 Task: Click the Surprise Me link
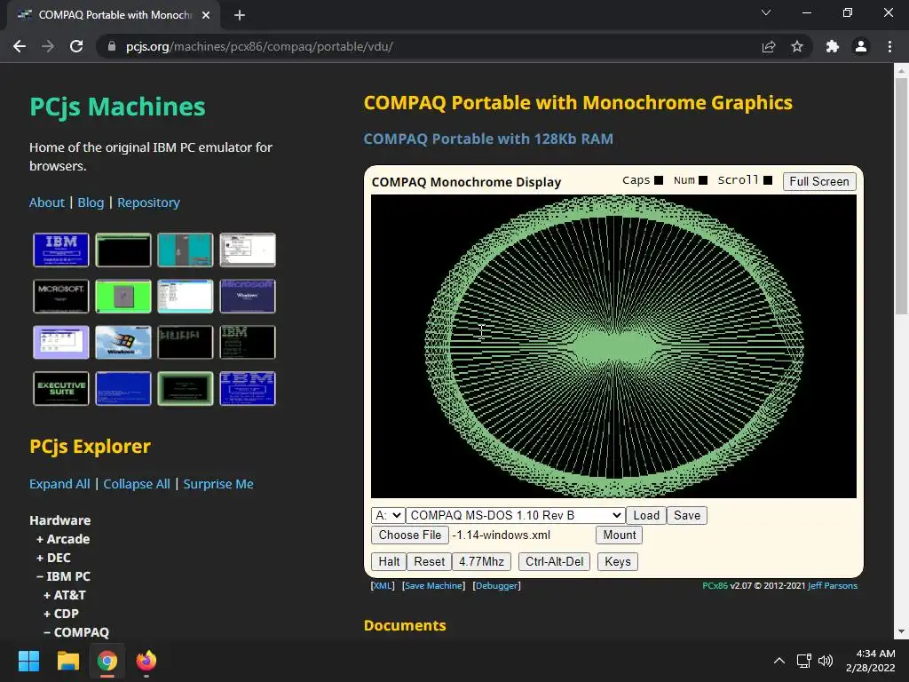click(218, 484)
